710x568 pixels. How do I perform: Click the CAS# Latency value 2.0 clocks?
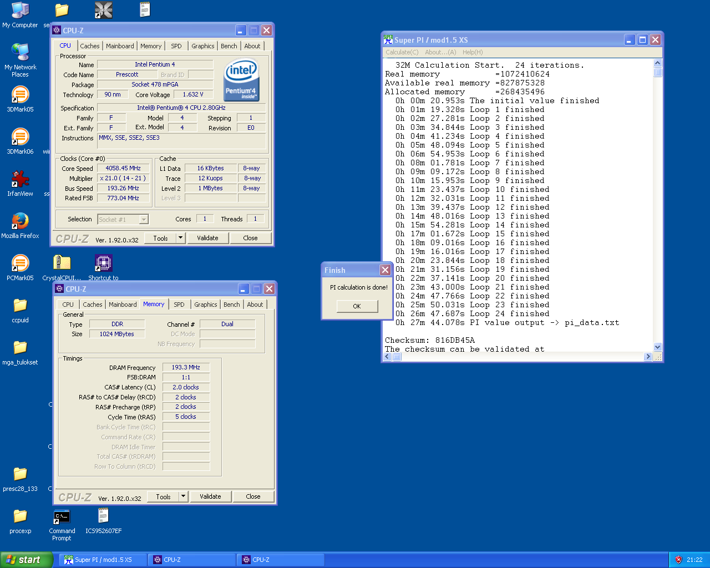[186, 387]
